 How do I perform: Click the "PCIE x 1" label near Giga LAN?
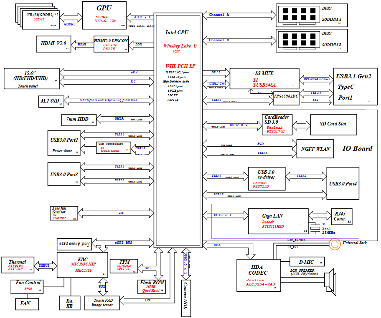pyautogui.click(x=223, y=215)
